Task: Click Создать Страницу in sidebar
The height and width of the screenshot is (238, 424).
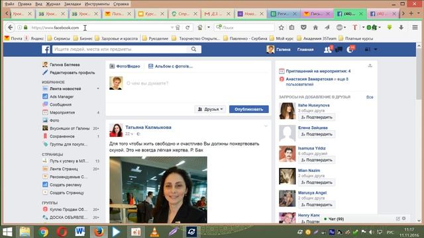Action: click(66, 192)
